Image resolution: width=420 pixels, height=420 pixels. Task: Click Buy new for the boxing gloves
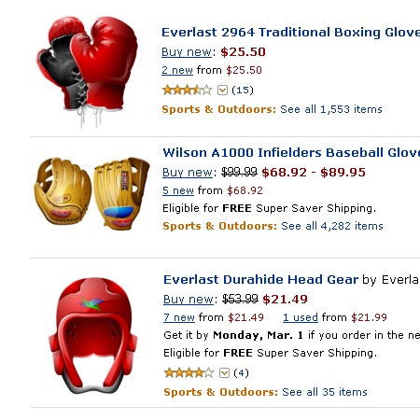pos(187,52)
